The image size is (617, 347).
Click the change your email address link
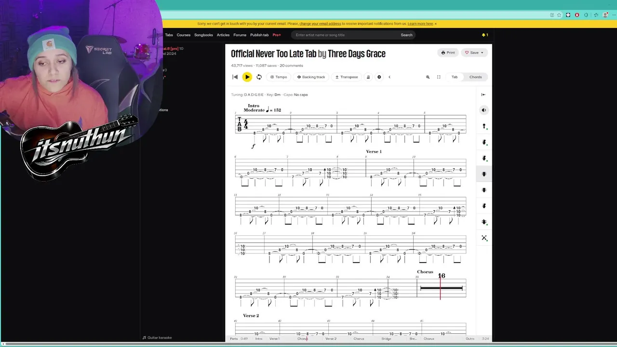tap(320, 24)
